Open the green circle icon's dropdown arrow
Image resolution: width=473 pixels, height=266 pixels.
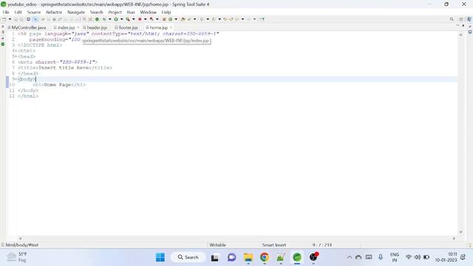(x=121, y=19)
